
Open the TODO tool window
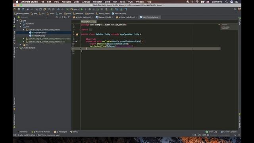pyautogui.click(x=74, y=131)
